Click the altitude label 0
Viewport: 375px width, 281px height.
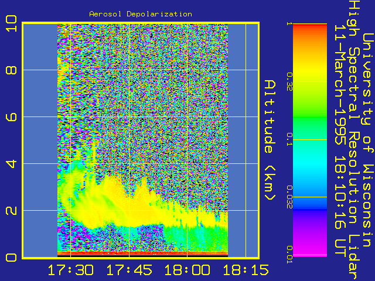(11, 258)
